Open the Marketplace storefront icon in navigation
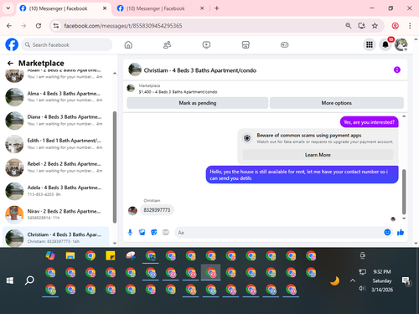Viewport: 419px width, 314px height. (x=246, y=44)
